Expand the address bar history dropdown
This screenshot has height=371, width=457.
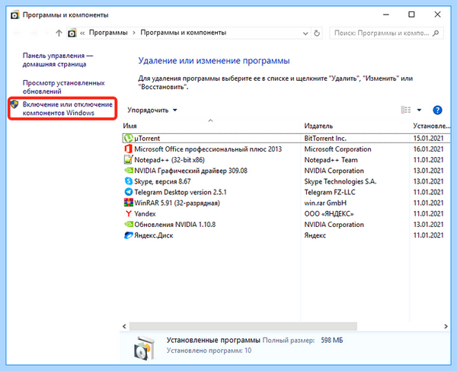point(305,34)
